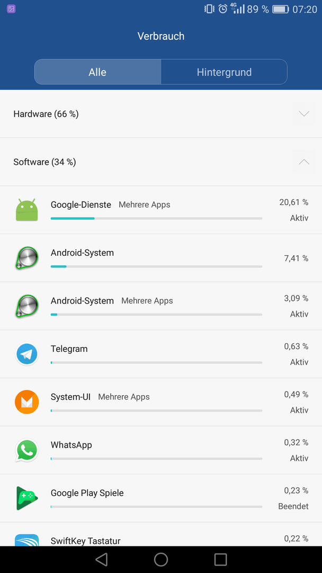The height and width of the screenshot is (573, 322).
Task: Tap the battery indicator in status bar
Action: pyautogui.click(x=281, y=9)
